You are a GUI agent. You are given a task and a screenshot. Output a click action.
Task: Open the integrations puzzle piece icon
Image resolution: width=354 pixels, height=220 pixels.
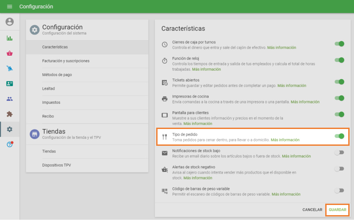click(9, 114)
